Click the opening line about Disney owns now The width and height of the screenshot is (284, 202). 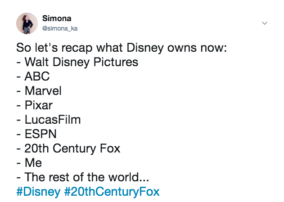[x=122, y=48]
